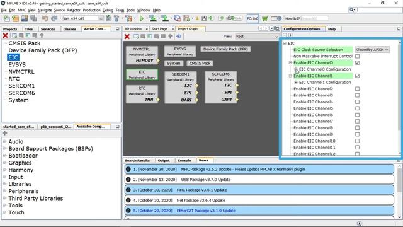Open EIC Clock Source Selection dropdown
The height and width of the screenshot is (227, 403).
coord(372,50)
